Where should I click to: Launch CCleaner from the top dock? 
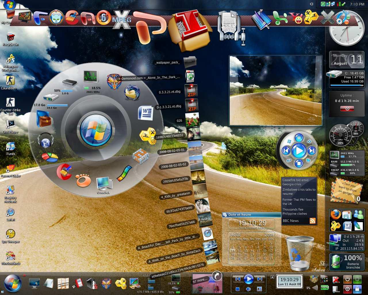[x=72, y=18]
